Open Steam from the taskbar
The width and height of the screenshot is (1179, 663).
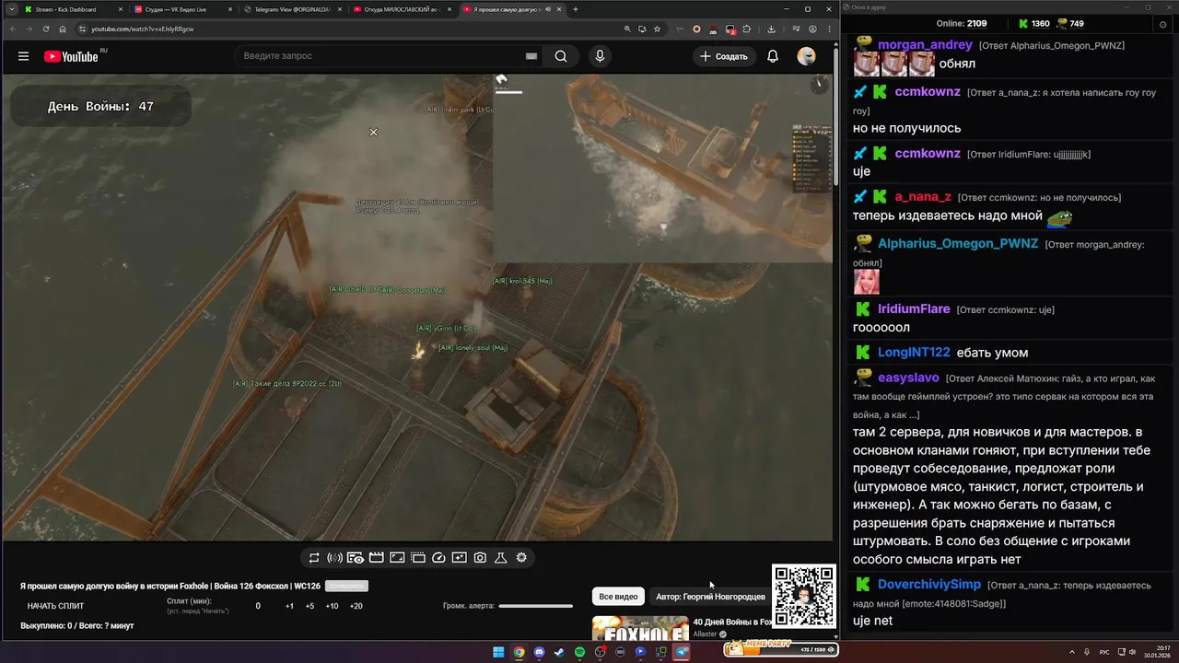(559, 652)
